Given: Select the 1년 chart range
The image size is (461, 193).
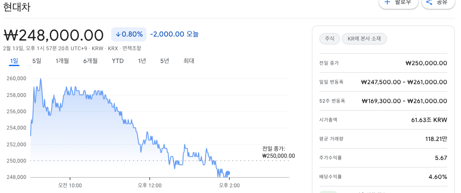Looking at the screenshot, I should [142, 61].
